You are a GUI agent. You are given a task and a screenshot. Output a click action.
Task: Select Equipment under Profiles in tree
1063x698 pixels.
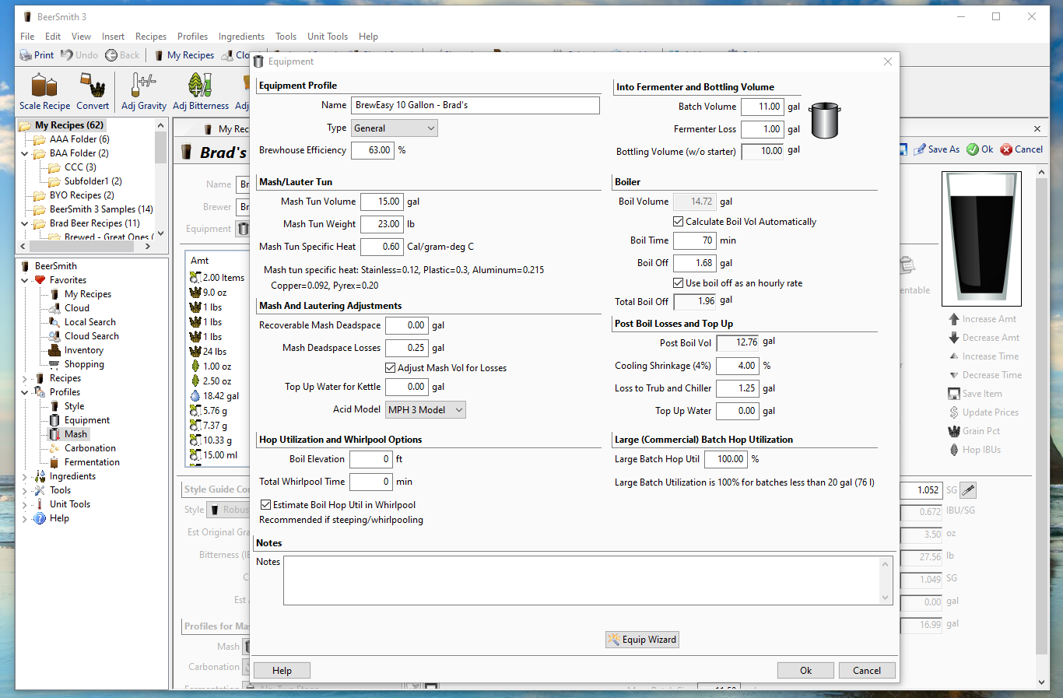point(86,420)
